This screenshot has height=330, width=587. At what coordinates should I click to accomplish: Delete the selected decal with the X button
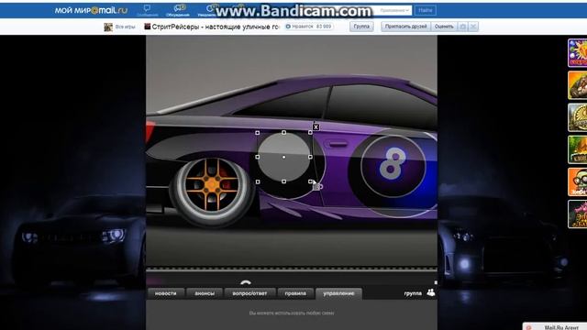coord(316,127)
